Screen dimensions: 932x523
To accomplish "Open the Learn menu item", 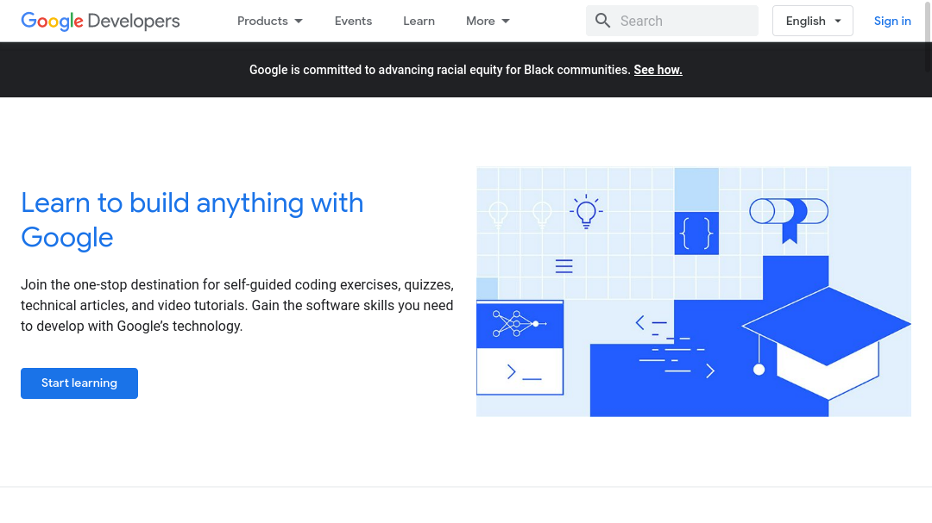I will (x=419, y=21).
